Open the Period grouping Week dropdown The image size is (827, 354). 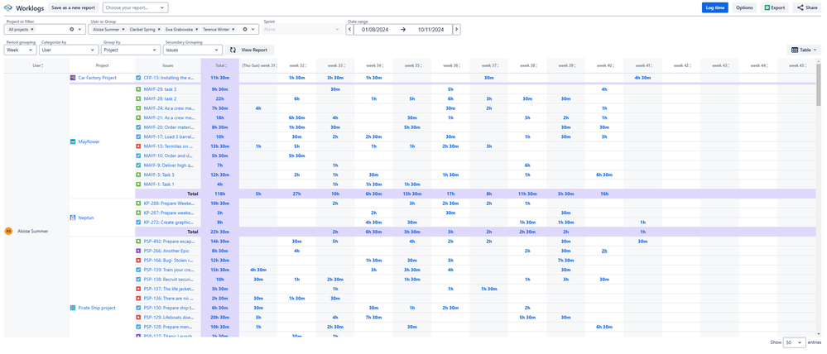(x=20, y=50)
